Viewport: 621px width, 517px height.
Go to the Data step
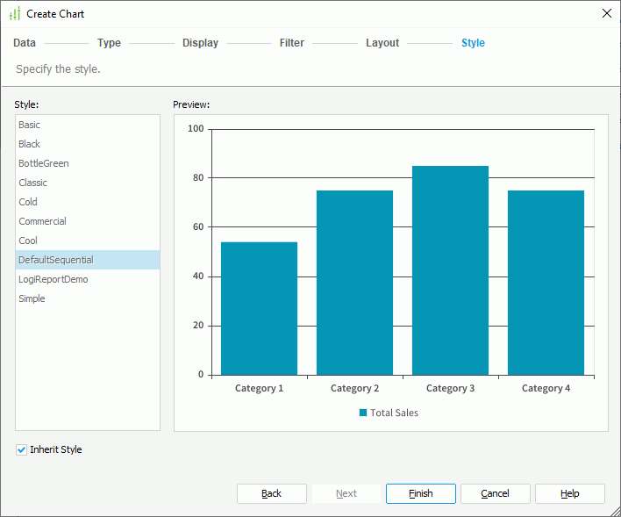[x=25, y=43]
